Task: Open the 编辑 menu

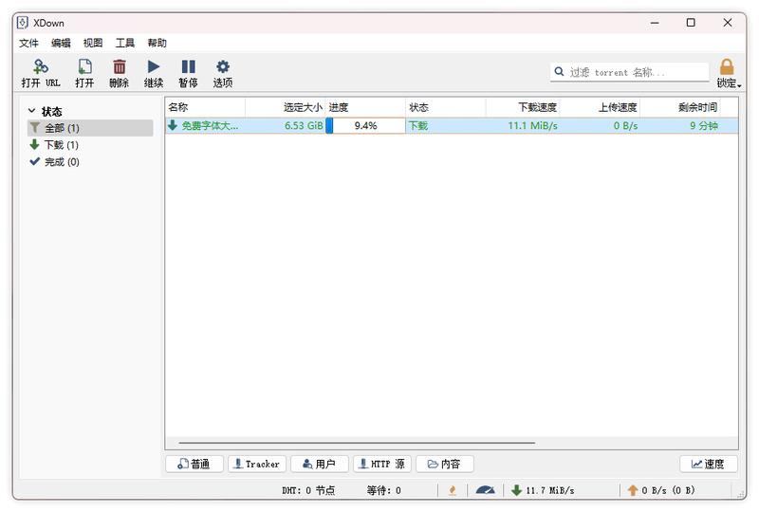Action: [x=61, y=43]
